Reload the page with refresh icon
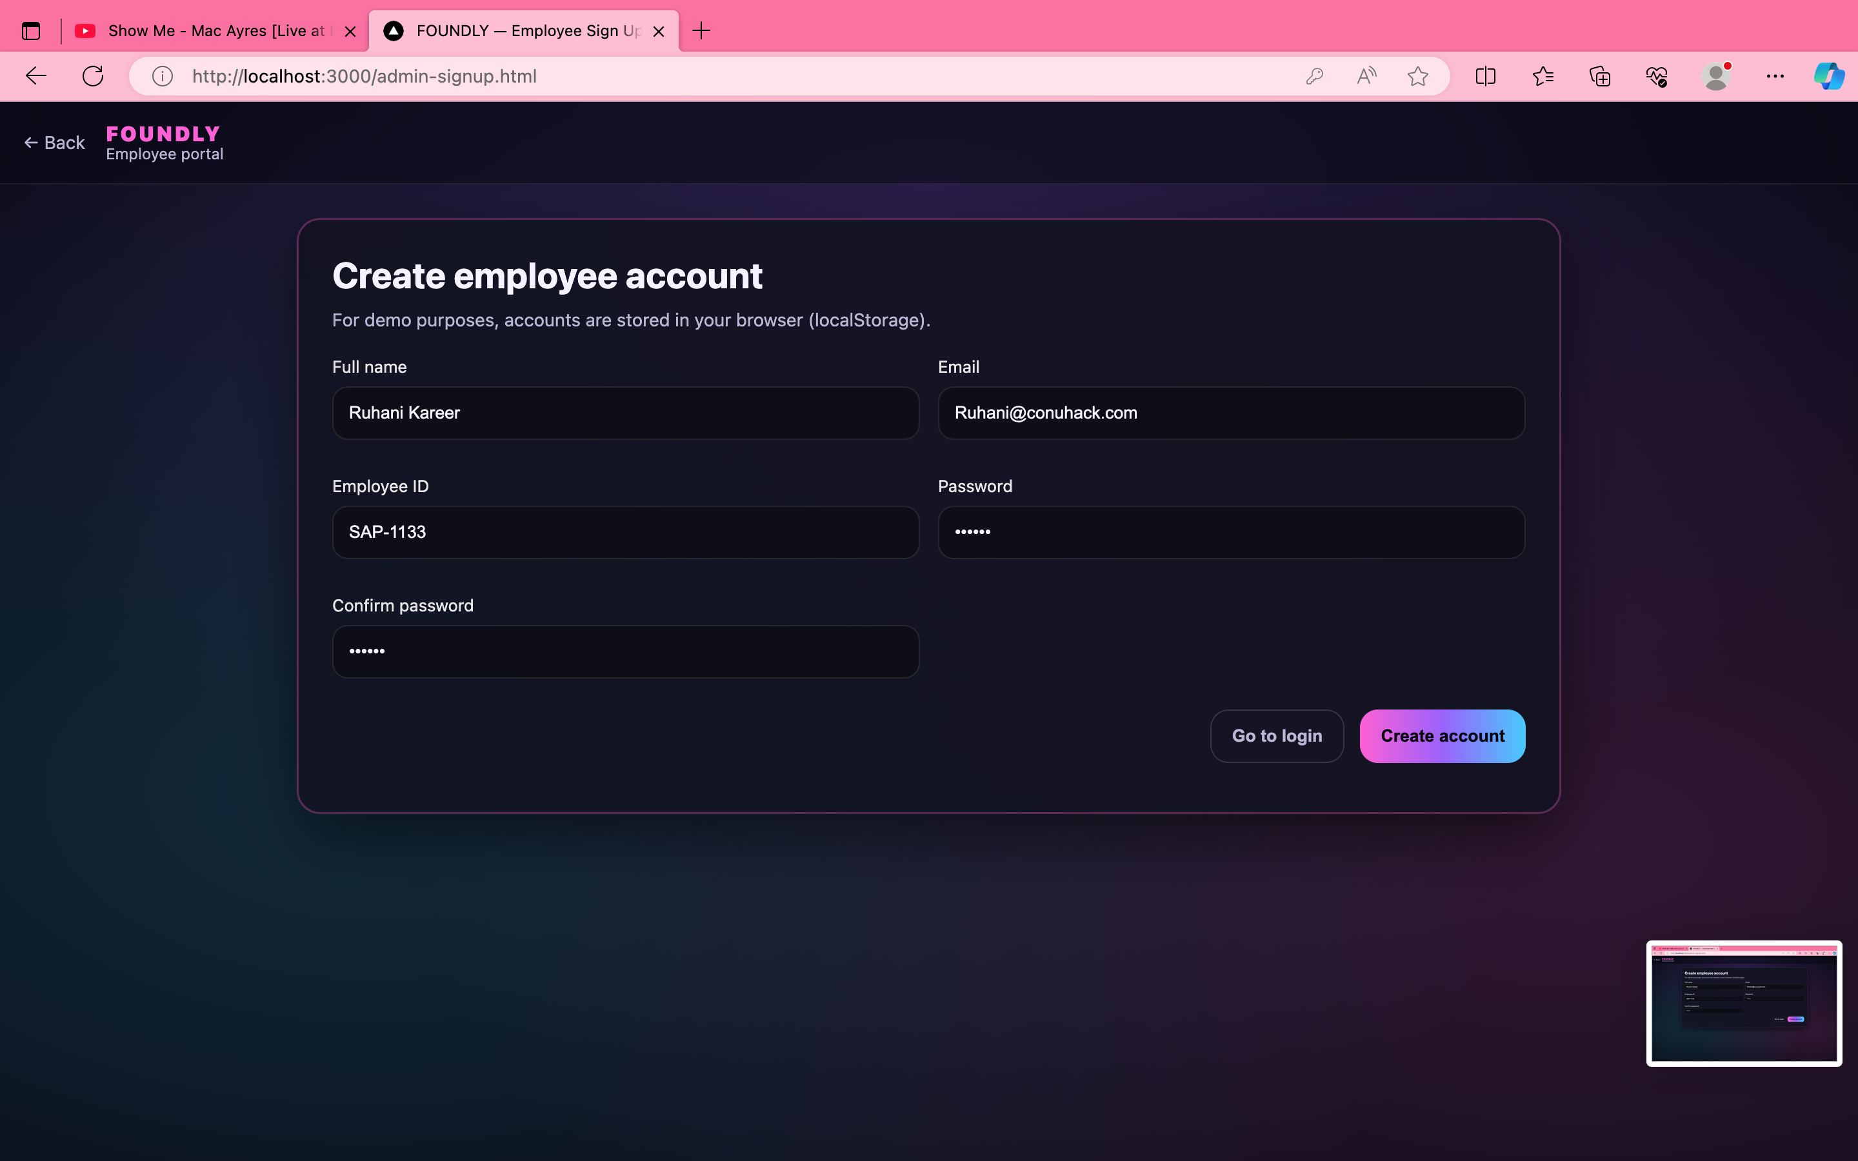The width and height of the screenshot is (1858, 1161). (93, 76)
